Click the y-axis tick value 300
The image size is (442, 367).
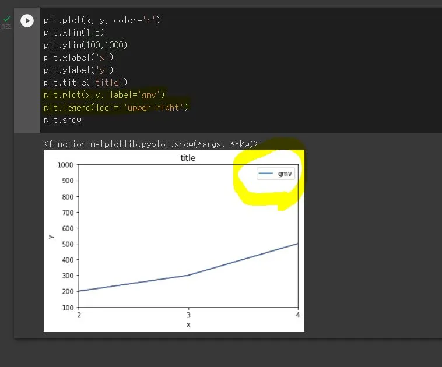point(68,276)
